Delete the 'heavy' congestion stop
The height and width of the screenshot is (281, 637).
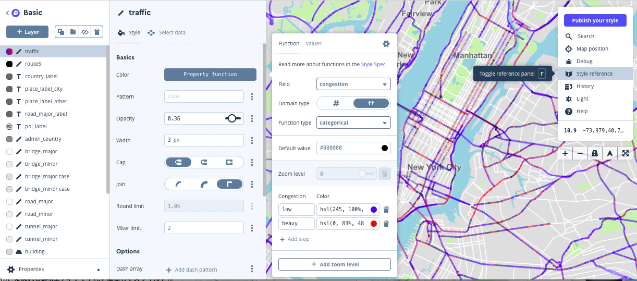[x=386, y=224]
